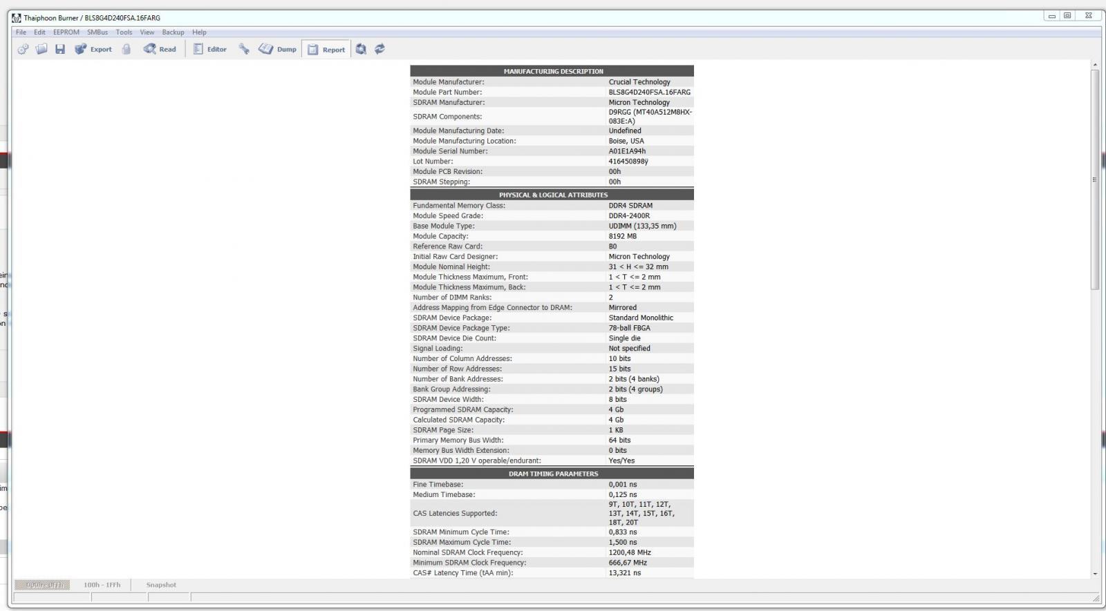Image resolution: width=1106 pixels, height=611 pixels.
Task: Click the '1200,48 MHz' clock frequency value
Action: click(630, 552)
